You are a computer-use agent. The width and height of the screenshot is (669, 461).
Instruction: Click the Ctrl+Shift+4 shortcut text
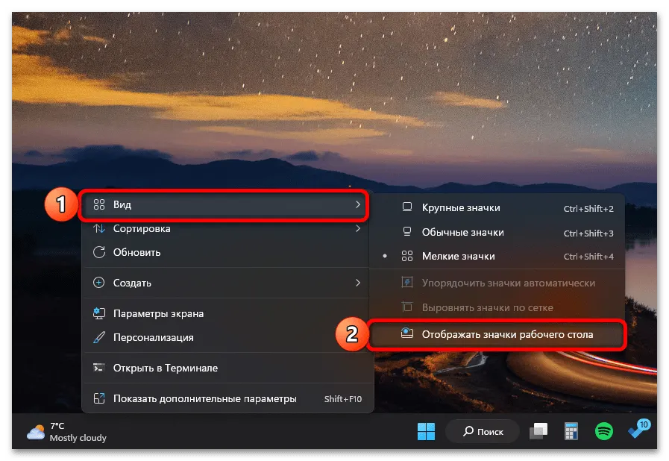coord(588,257)
